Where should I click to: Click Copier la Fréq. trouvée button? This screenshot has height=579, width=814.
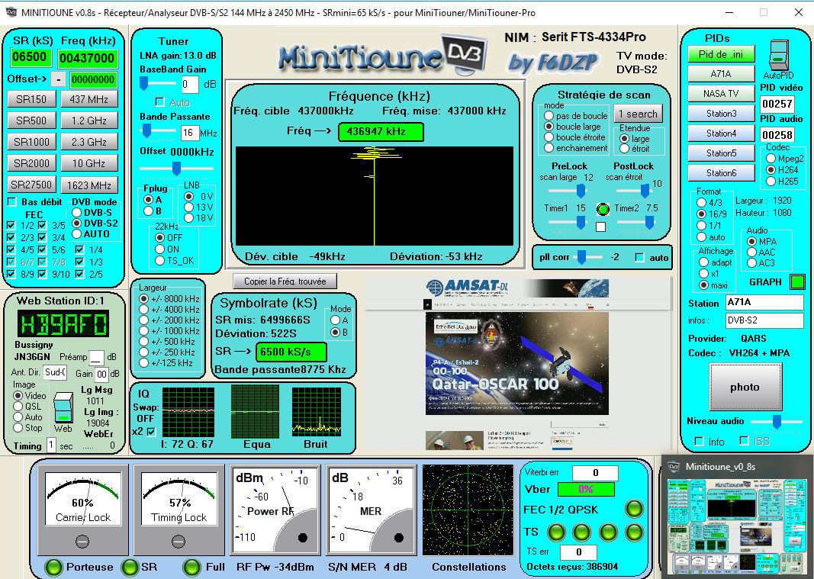tap(285, 281)
